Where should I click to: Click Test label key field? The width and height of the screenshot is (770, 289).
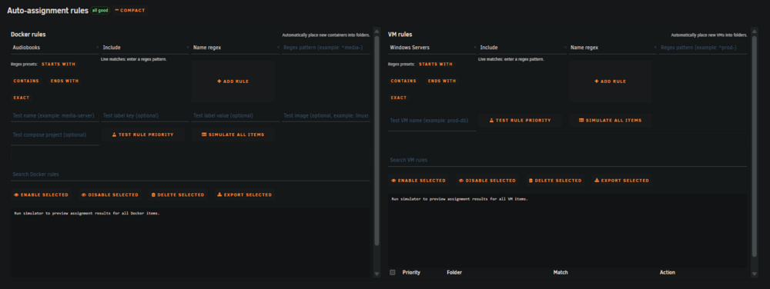[146, 115]
